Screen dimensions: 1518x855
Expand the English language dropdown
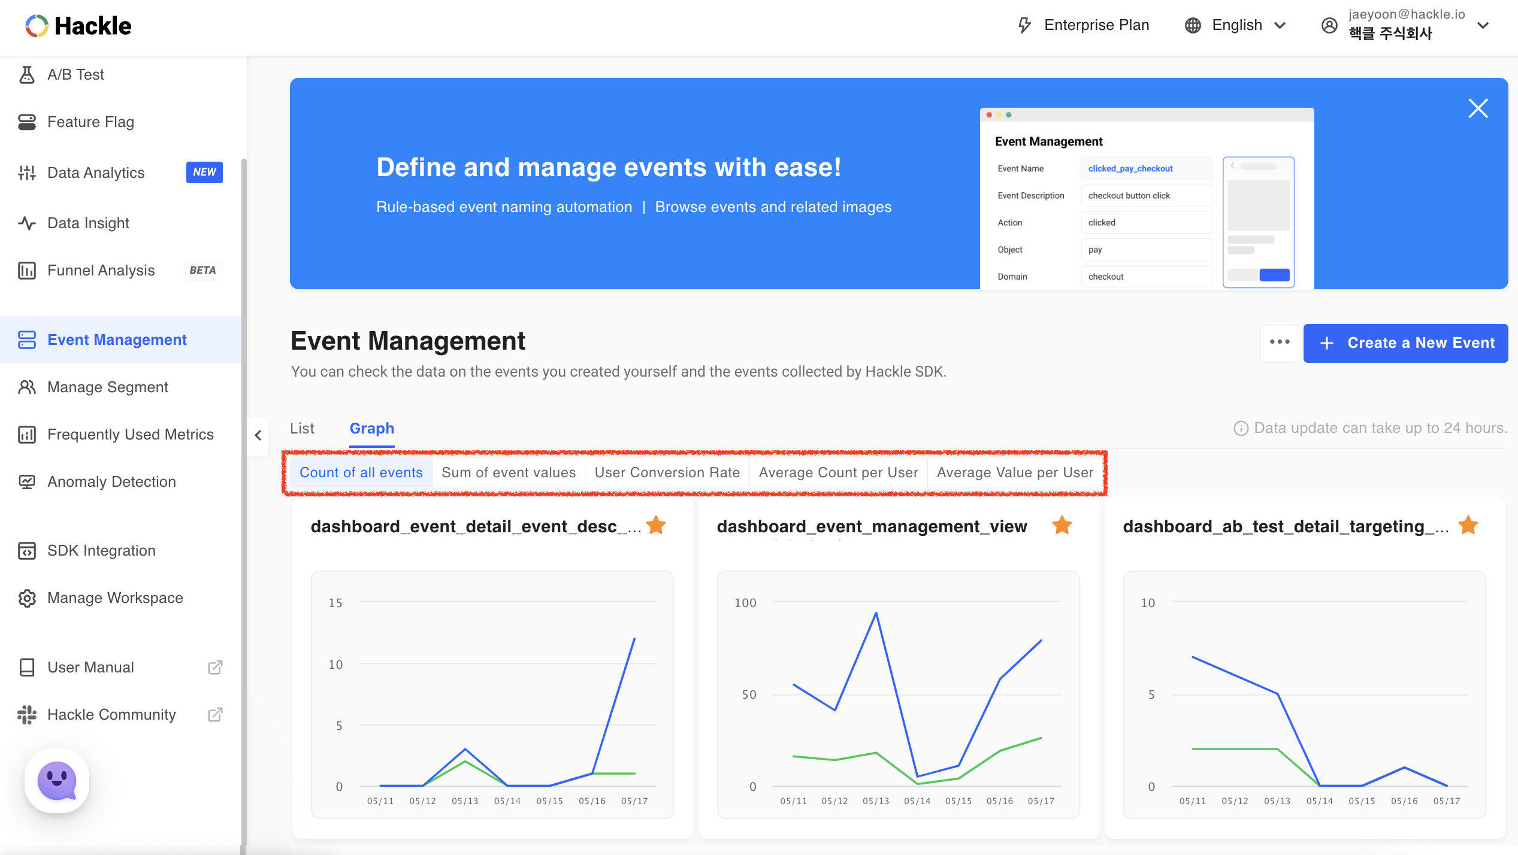pos(1236,25)
